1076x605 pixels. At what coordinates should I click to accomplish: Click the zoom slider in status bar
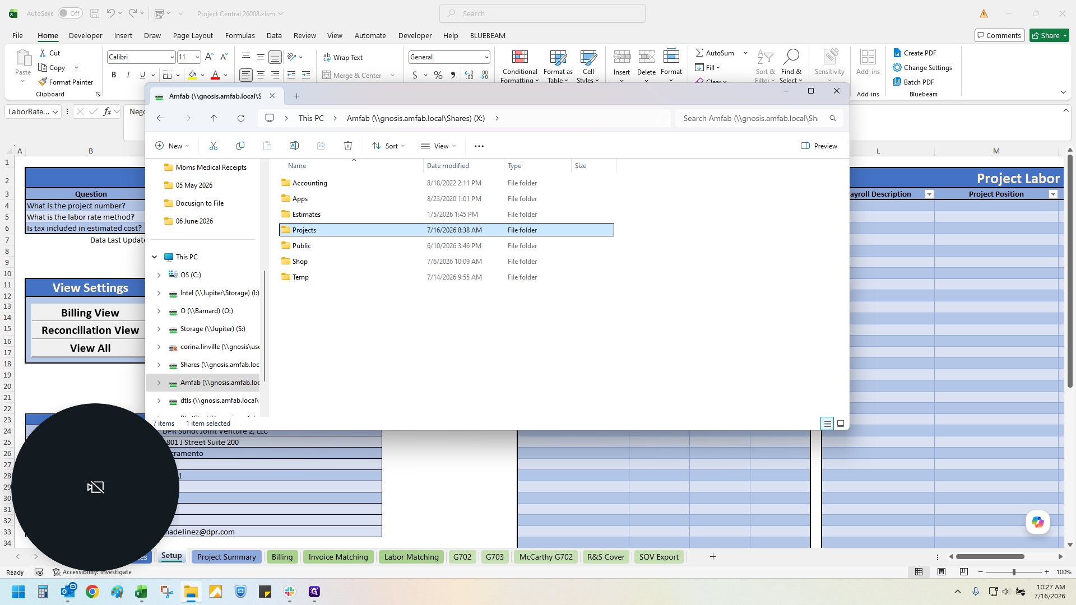[1013, 572]
